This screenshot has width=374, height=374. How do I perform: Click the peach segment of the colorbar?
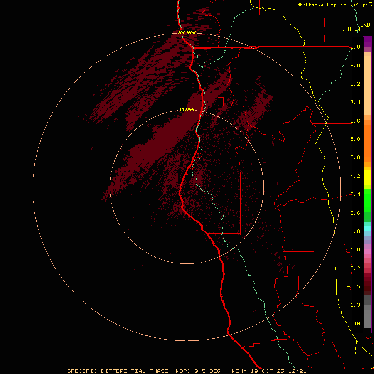click(x=367, y=85)
